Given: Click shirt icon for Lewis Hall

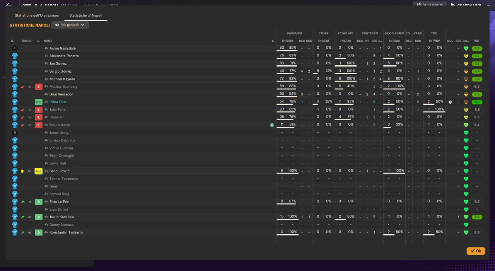Looking at the screenshot, I should pyautogui.click(x=15, y=163).
